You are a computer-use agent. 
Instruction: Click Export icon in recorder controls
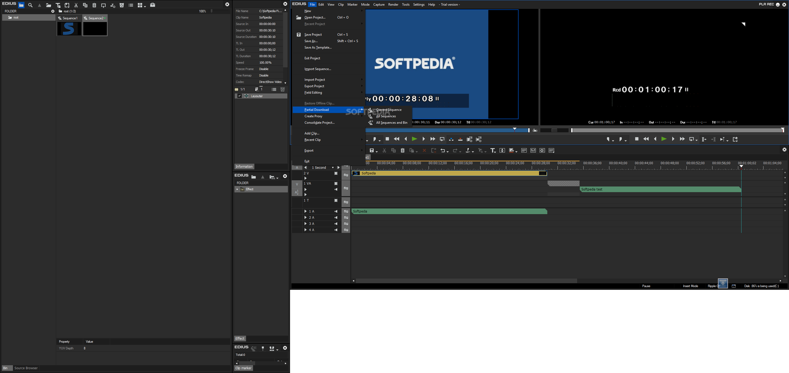(735, 139)
